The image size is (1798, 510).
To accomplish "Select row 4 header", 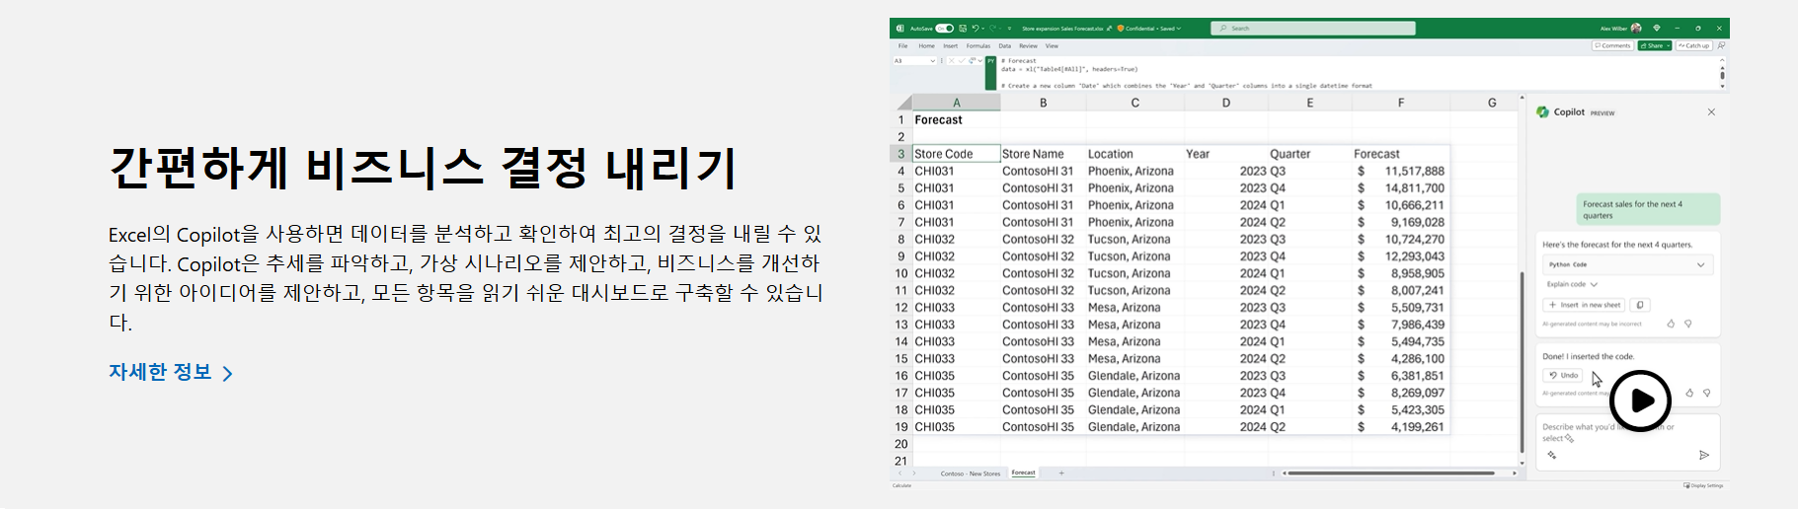I will pyautogui.click(x=900, y=171).
